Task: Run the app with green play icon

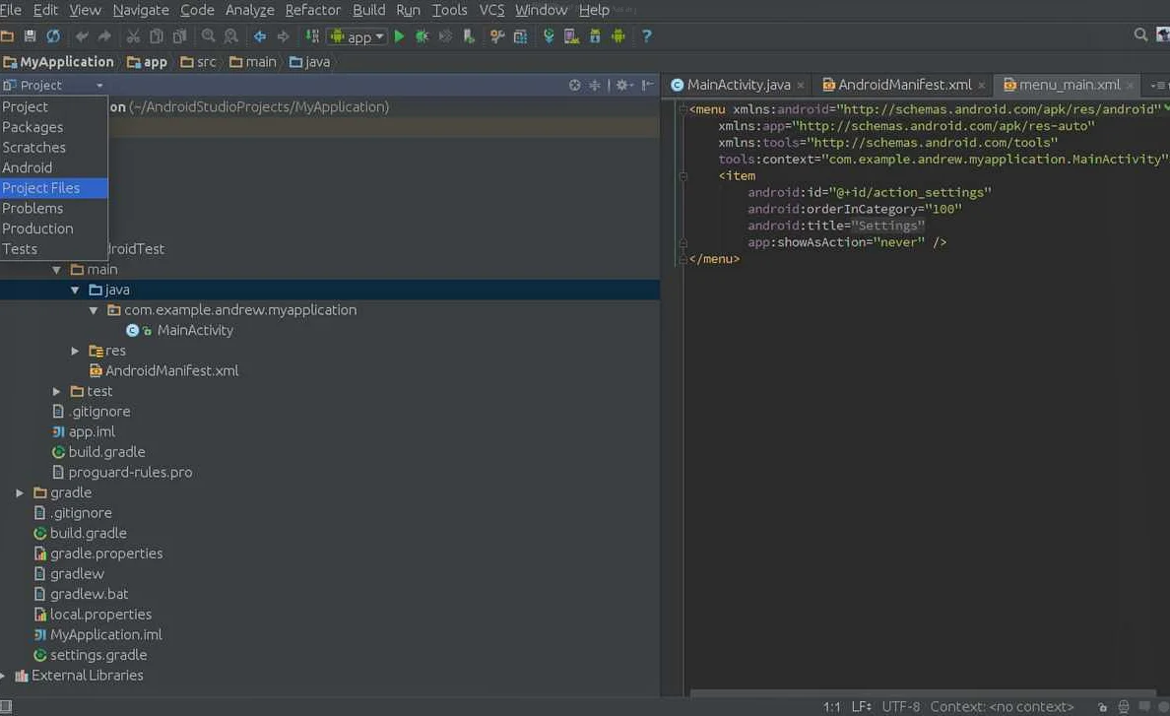Action: [x=399, y=35]
